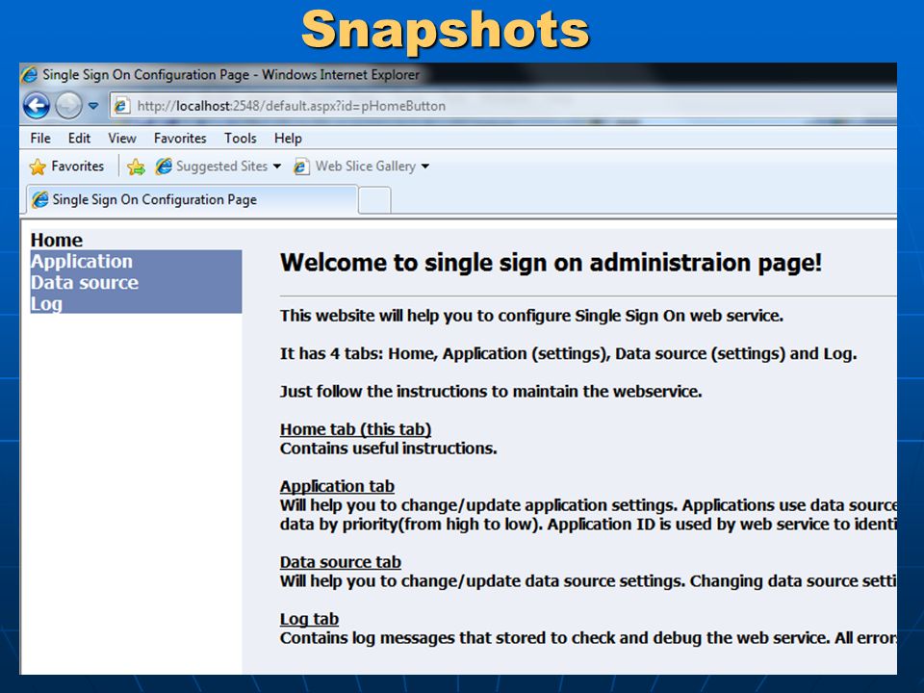Screen dimensions: 924x693
Task: Click Add to Favorites Bar star icon
Action: pyautogui.click(x=136, y=167)
